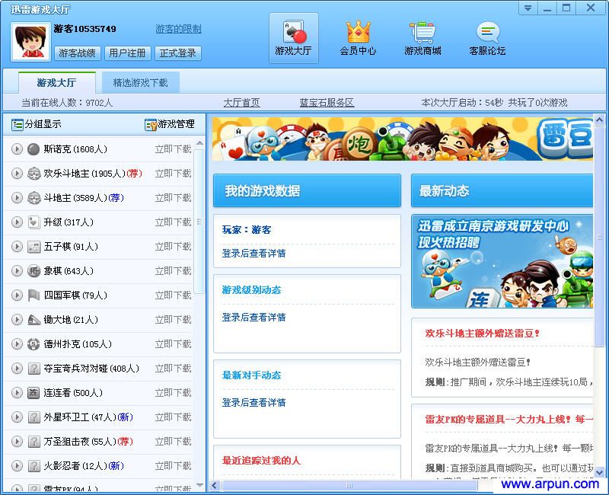Click the 用户注册 button
Image resolution: width=609 pixels, height=495 pixels.
[x=127, y=53]
